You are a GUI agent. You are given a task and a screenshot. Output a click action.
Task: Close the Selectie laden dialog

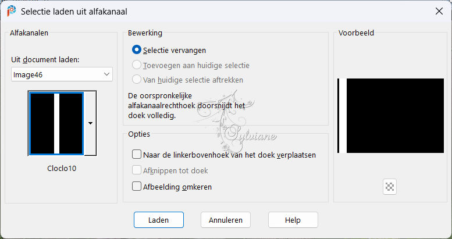[439, 11]
